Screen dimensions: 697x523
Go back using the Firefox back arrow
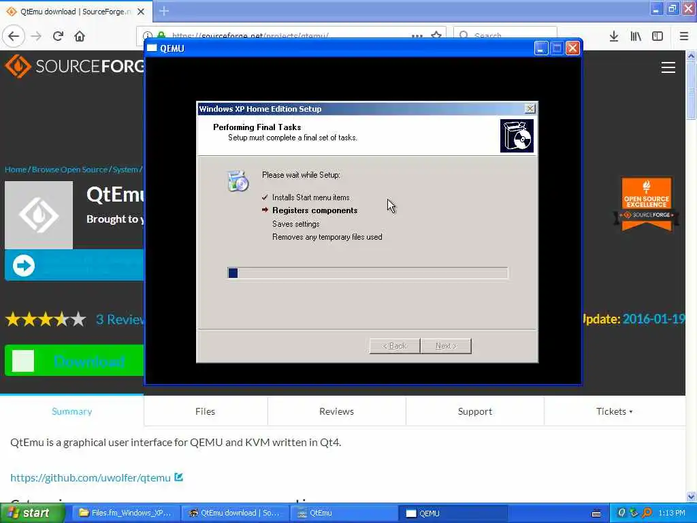coord(14,36)
